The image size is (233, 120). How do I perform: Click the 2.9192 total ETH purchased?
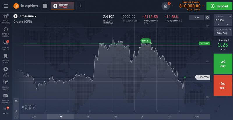point(109,17)
